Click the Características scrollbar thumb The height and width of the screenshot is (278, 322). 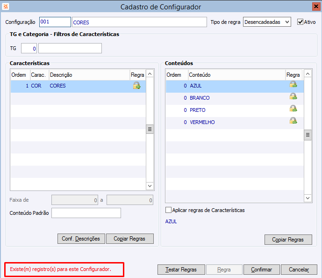pyautogui.click(x=150, y=129)
